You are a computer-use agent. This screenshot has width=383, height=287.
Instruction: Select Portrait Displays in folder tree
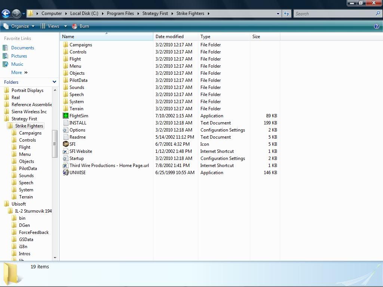tap(27, 90)
